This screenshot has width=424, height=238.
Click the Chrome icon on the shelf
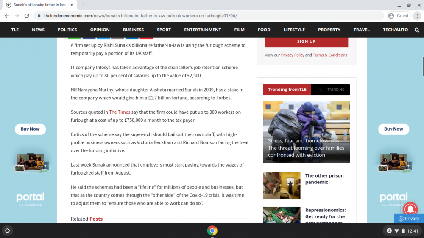[x=212, y=231]
